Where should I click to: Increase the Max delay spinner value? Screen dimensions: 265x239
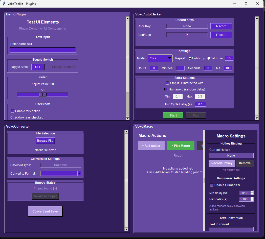(252, 198)
